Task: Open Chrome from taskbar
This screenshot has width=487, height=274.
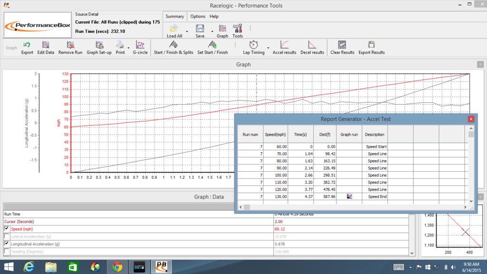Action: coord(117,267)
